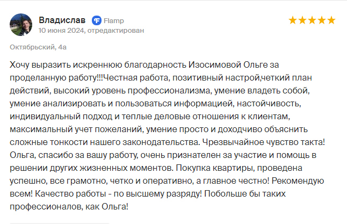The image size is (347, 224).
Task: Click the word законодательства in the review
Action: pyautogui.click(x=161, y=142)
